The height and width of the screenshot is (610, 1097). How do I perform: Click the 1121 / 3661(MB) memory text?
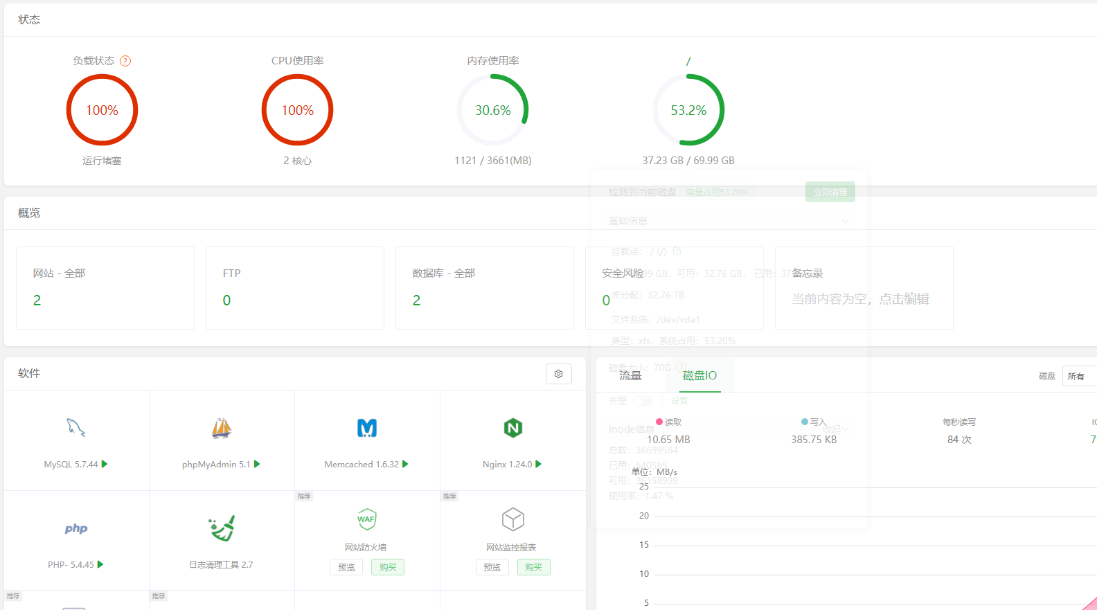click(x=493, y=161)
